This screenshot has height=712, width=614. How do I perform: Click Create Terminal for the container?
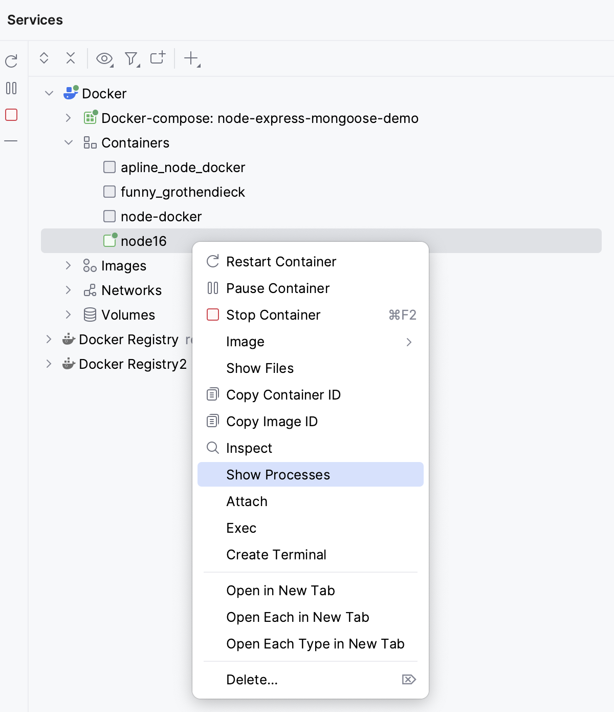(276, 554)
